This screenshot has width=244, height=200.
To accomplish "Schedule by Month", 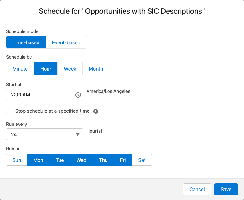I will 96,68.
